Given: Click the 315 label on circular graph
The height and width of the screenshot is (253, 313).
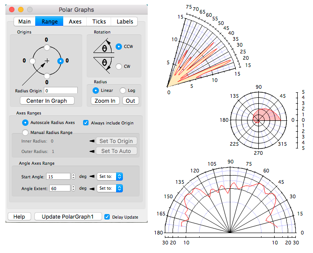Looking at the screenshot, I should pyautogui.click(x=282, y=144).
